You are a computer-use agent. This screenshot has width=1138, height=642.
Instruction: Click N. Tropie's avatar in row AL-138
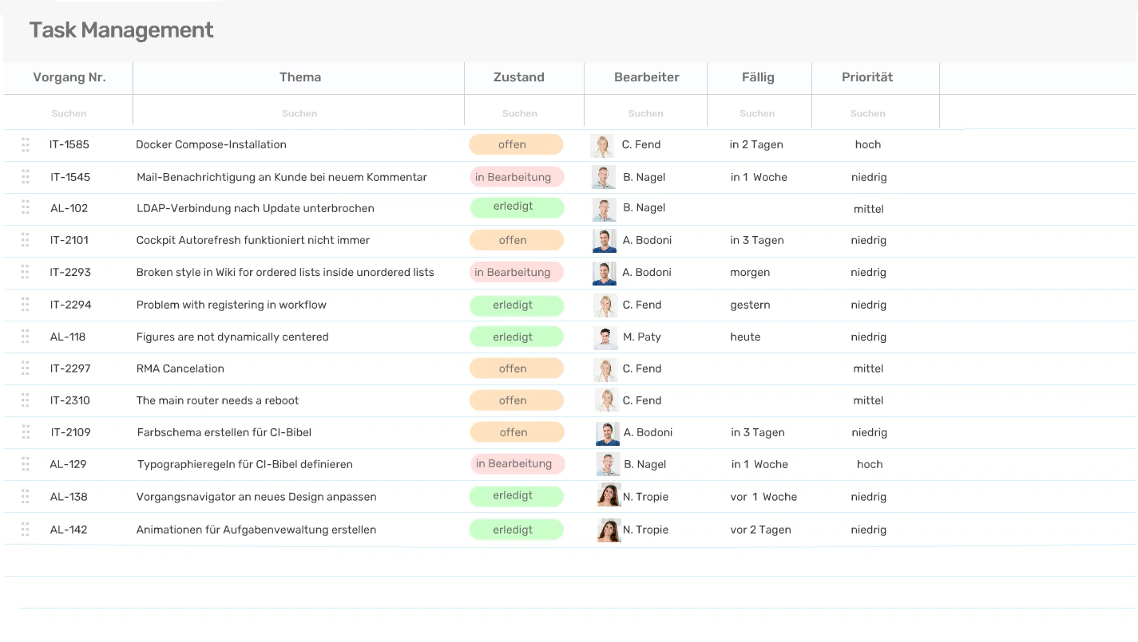[x=609, y=496]
